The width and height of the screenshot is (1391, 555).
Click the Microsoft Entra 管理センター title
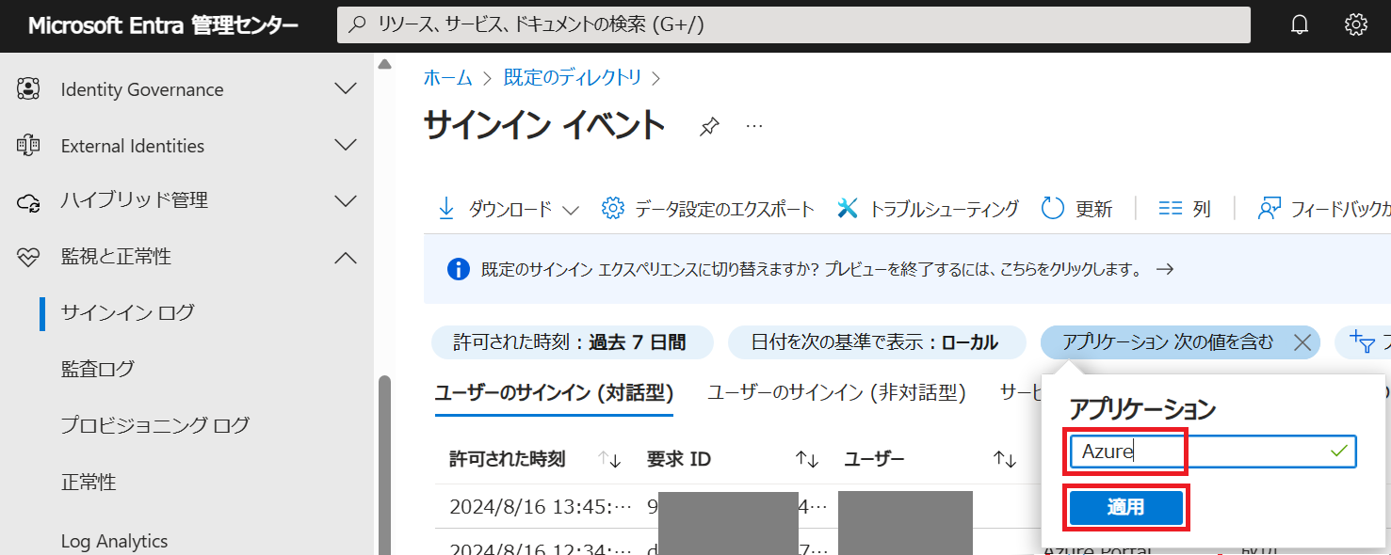(x=163, y=26)
